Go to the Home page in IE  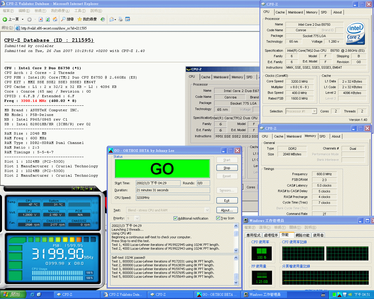point(55,19)
